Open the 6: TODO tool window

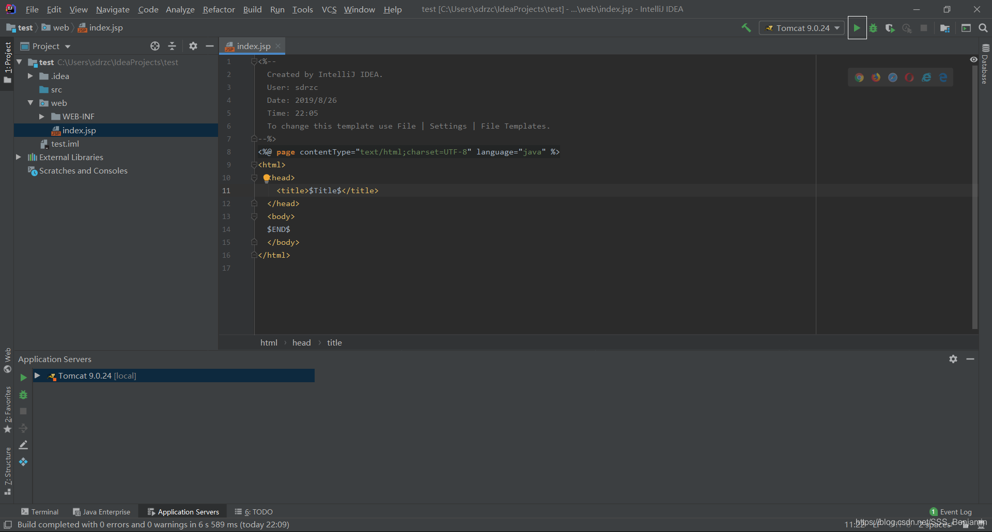click(x=254, y=512)
